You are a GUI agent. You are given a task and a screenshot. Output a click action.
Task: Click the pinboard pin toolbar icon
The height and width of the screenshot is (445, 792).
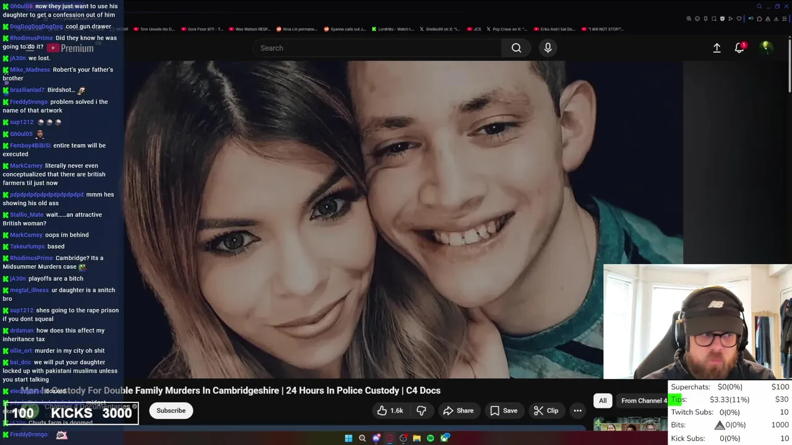click(x=705, y=19)
